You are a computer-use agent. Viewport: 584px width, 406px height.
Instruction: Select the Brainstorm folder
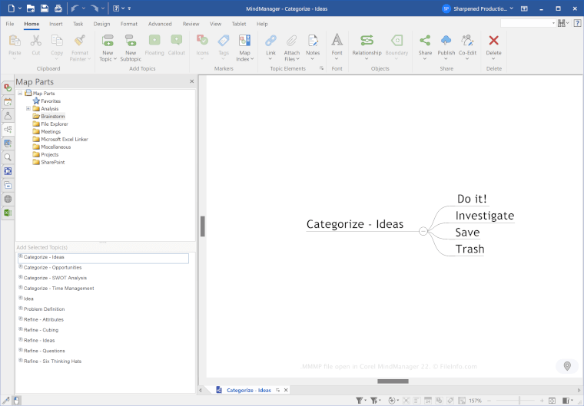(x=53, y=117)
